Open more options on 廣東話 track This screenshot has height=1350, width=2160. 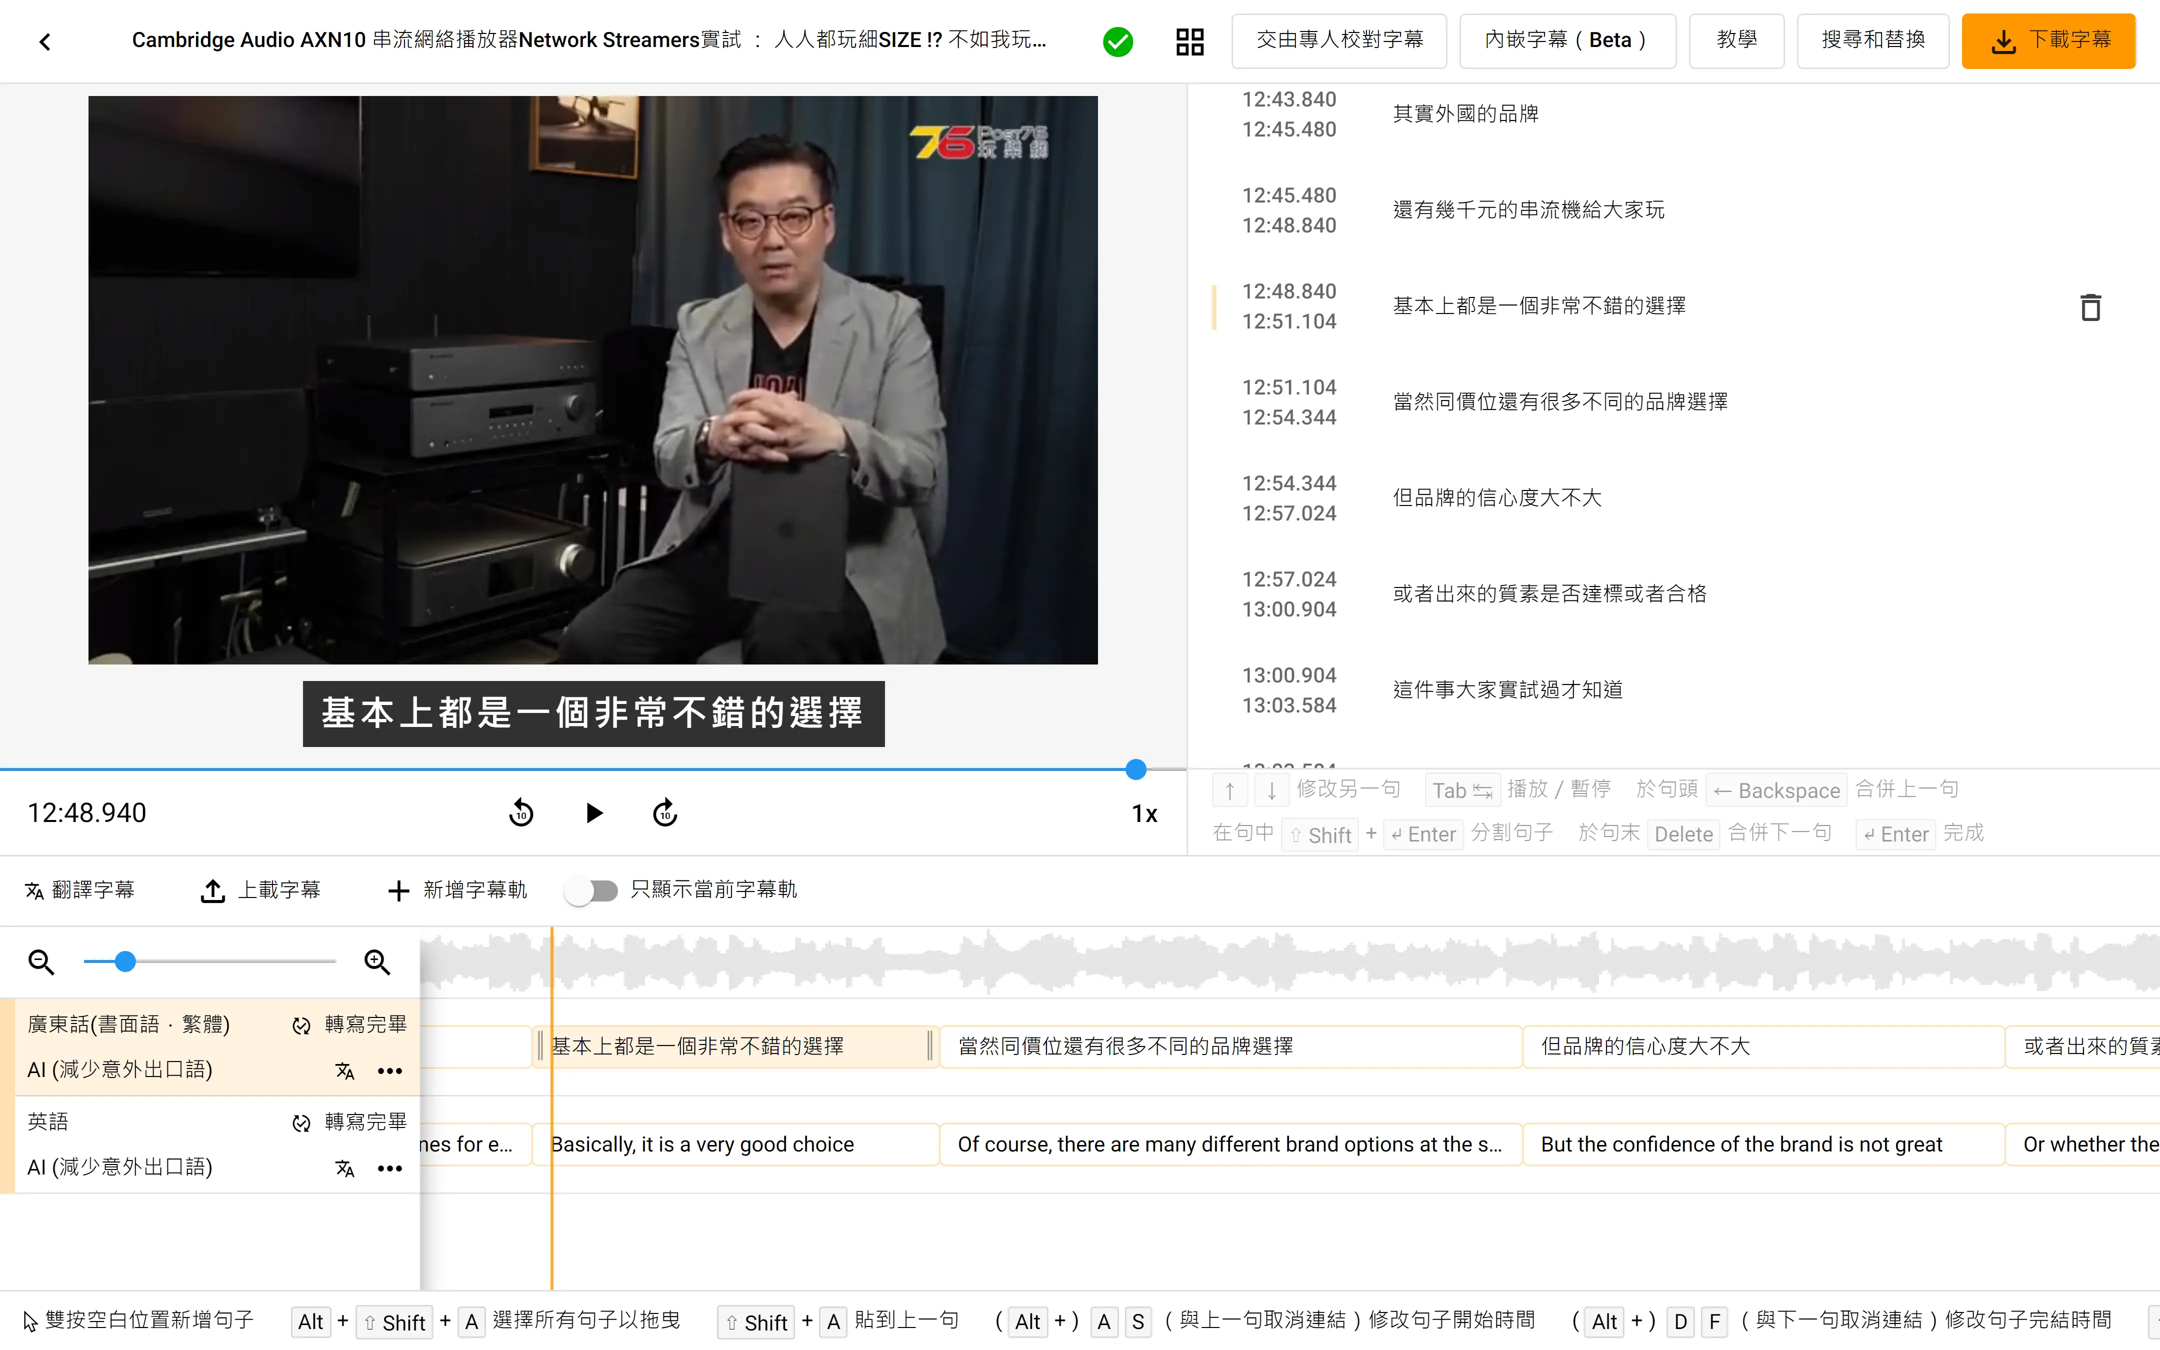click(x=390, y=1070)
